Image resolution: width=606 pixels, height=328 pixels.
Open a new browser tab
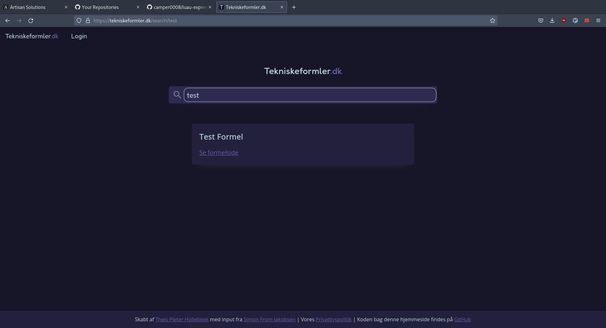(294, 7)
